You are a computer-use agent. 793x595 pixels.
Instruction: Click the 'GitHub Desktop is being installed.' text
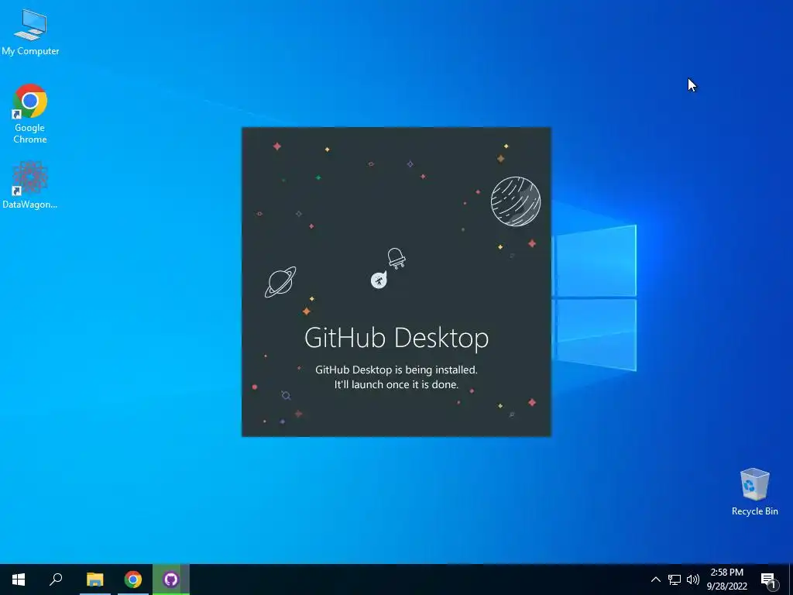tap(396, 370)
